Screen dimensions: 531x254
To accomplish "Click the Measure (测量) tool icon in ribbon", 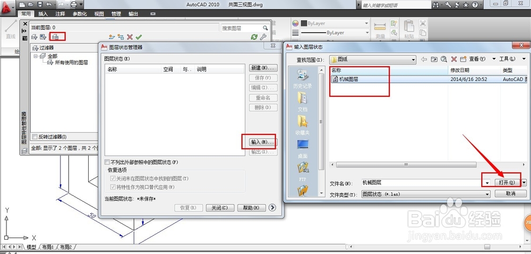I will pyautogui.click(x=380, y=29).
